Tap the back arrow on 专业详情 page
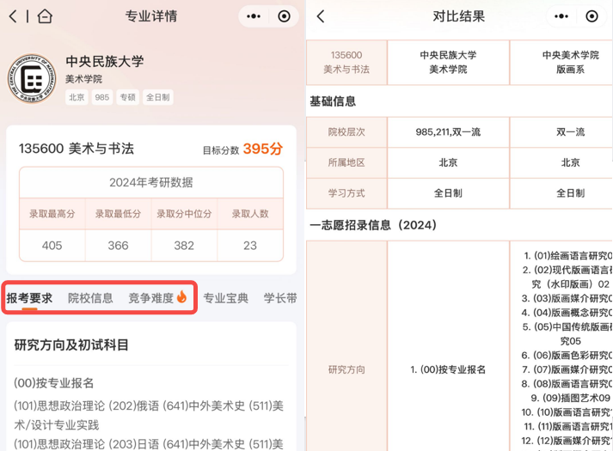613x451 pixels. (13, 16)
